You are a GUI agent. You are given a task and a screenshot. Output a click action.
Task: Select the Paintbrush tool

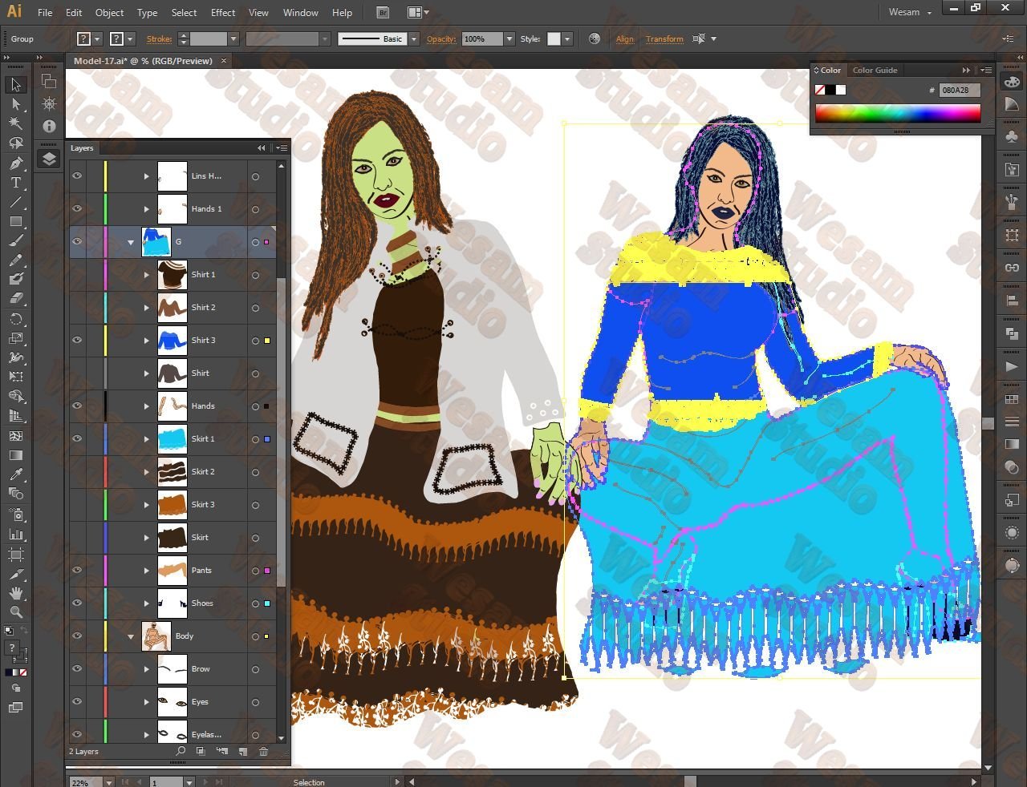click(16, 241)
